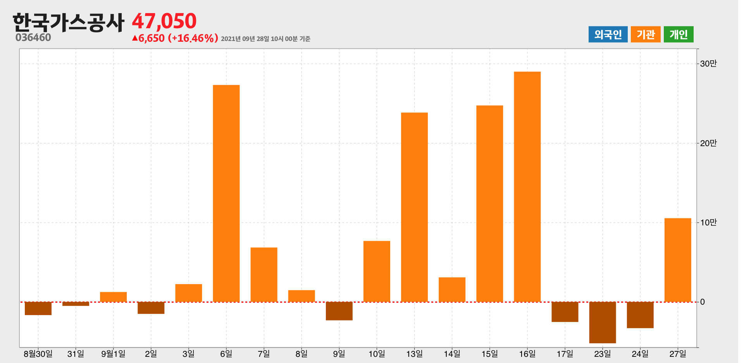This screenshot has height=363, width=744.
Task: Click the 9월1일 x-axis label
Action: click(113, 354)
